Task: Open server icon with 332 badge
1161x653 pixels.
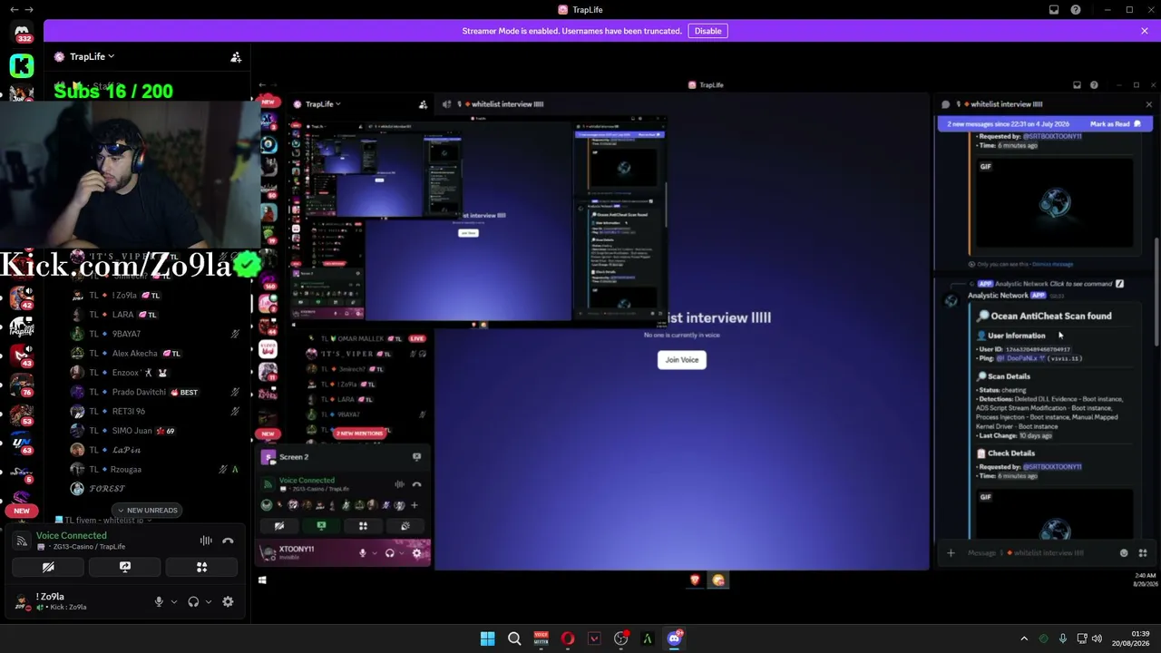Action: tap(22, 33)
